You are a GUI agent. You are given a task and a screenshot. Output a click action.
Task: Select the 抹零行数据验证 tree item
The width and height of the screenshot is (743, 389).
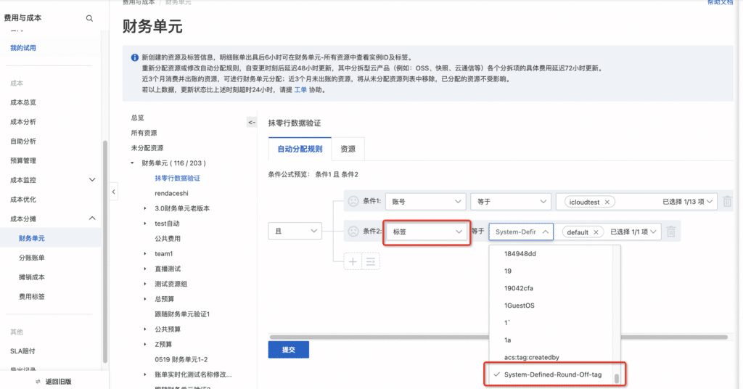[177, 178]
